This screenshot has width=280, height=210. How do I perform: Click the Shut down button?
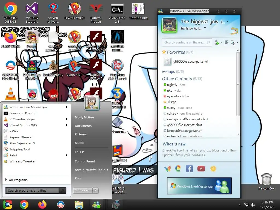pos(83,191)
